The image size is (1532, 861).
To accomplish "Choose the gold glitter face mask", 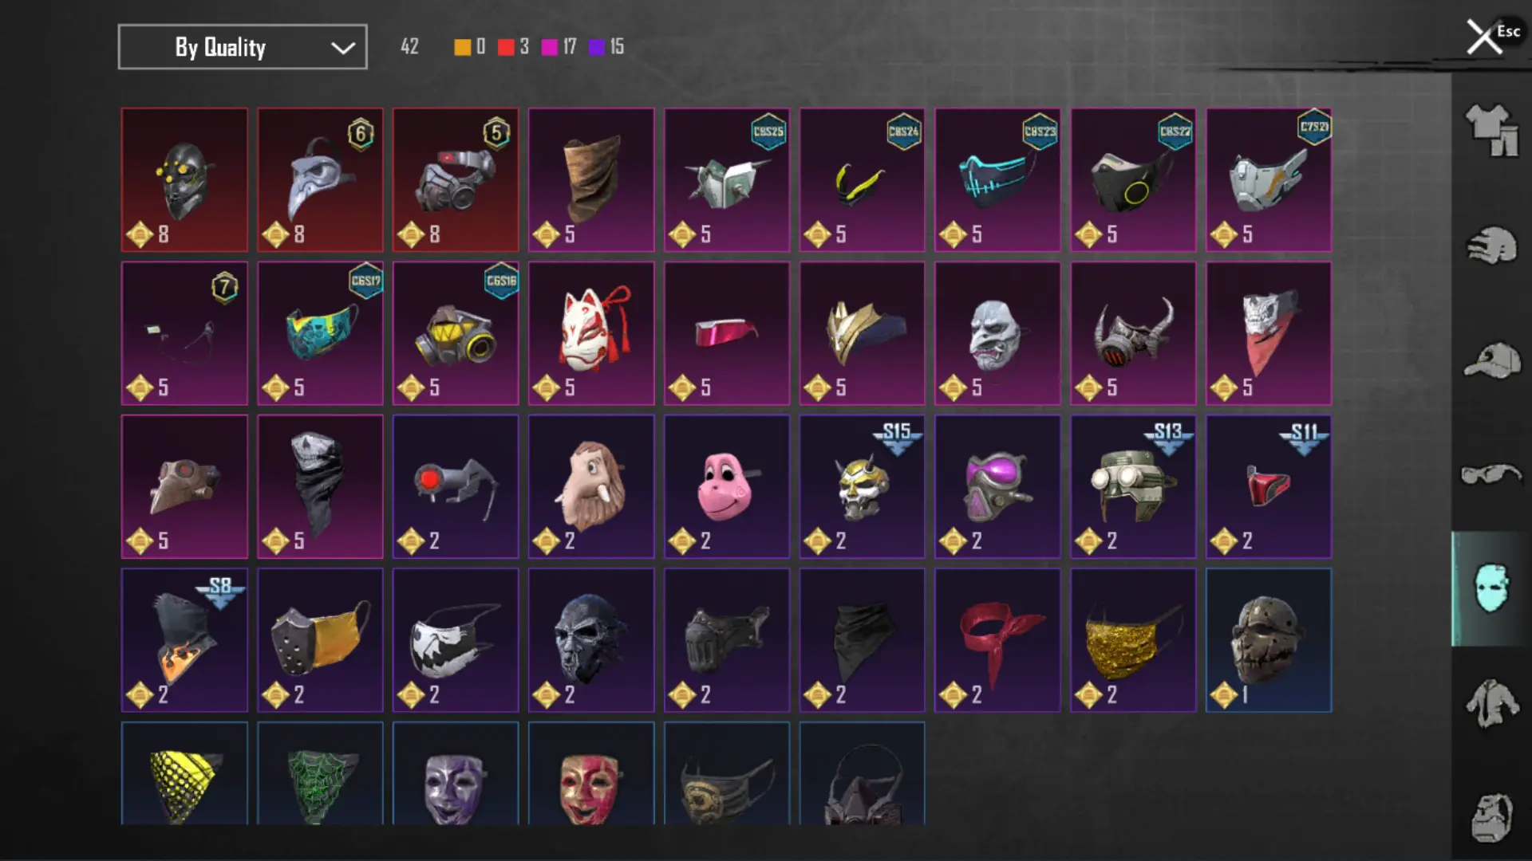I will [1133, 640].
